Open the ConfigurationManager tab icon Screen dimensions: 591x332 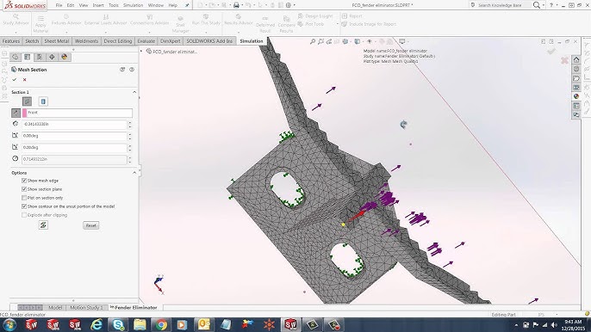40,57
